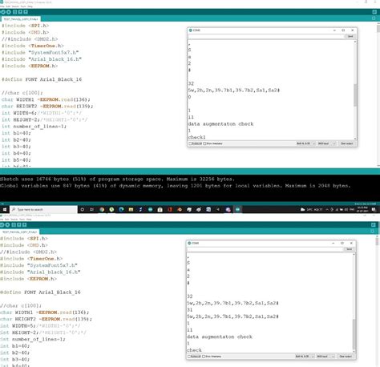Open the 9600 baud dropdown in top serial monitor

pos(326,143)
